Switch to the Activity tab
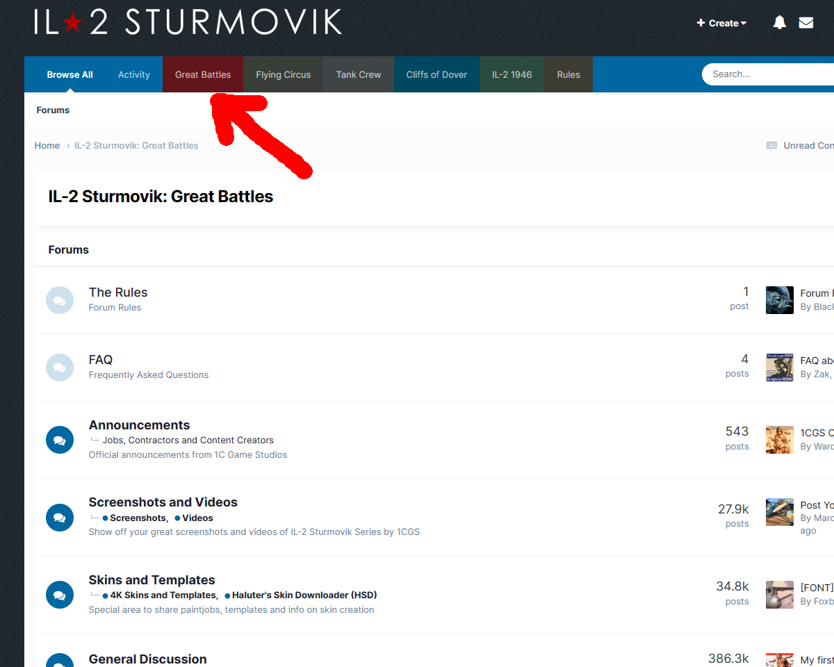Image resolution: width=834 pixels, height=667 pixels. 134,74
